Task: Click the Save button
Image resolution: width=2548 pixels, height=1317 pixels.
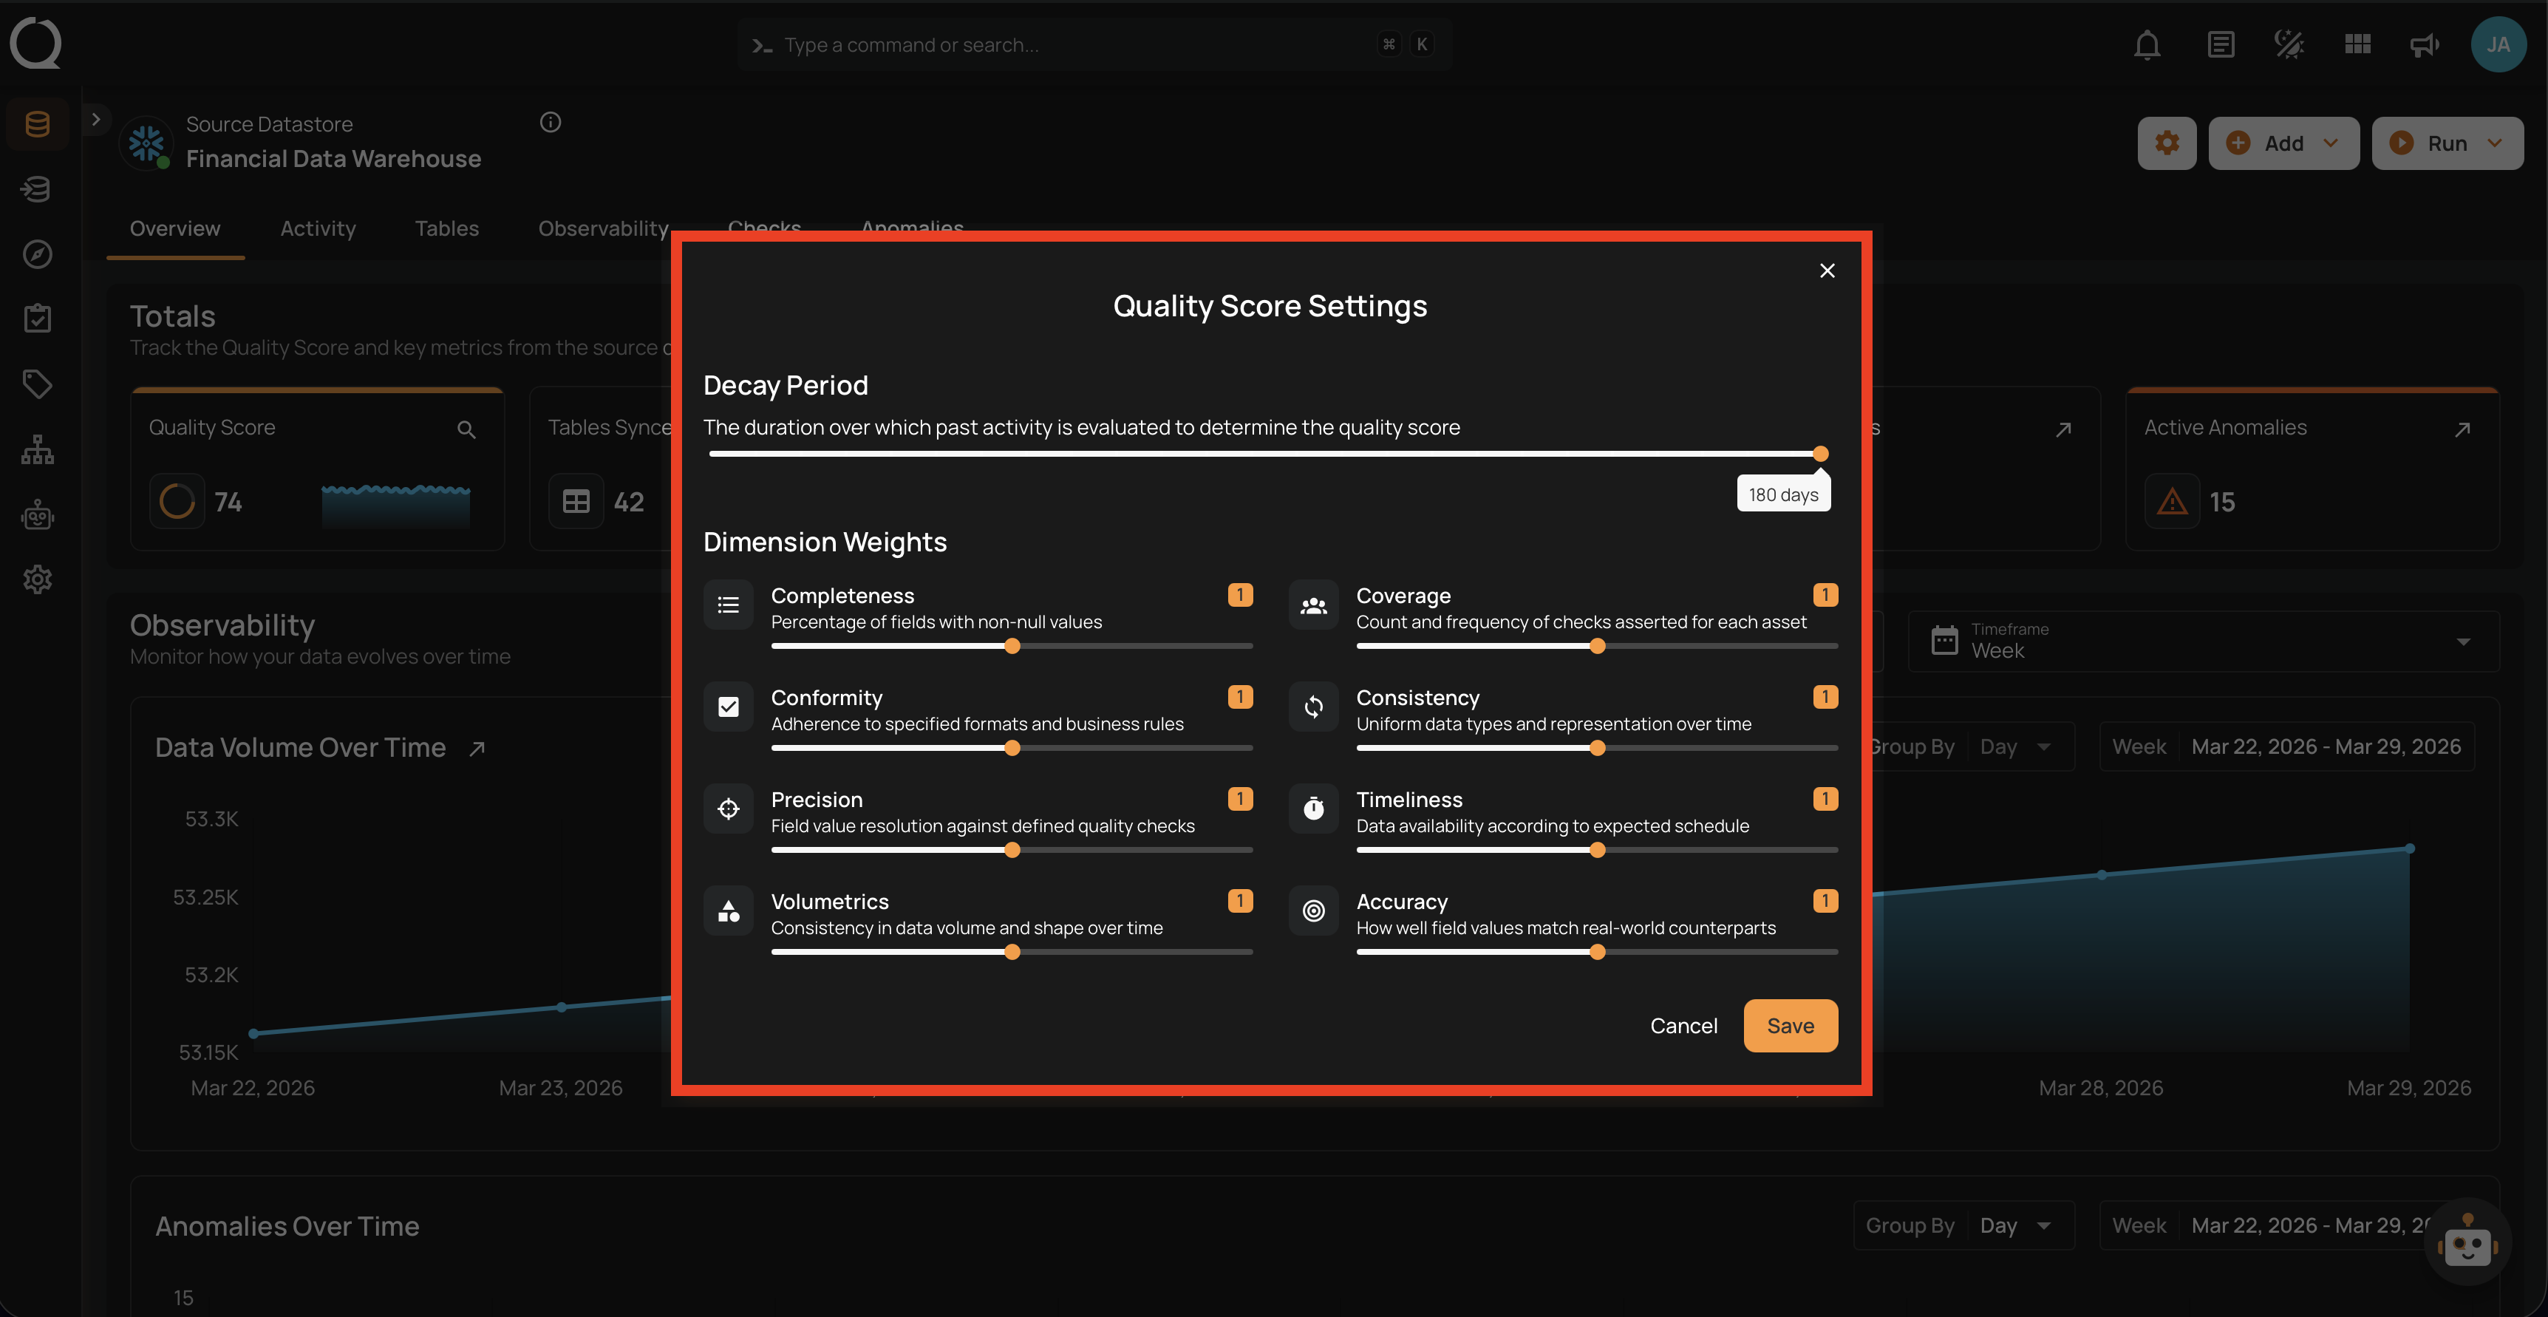Action: click(x=1791, y=1025)
